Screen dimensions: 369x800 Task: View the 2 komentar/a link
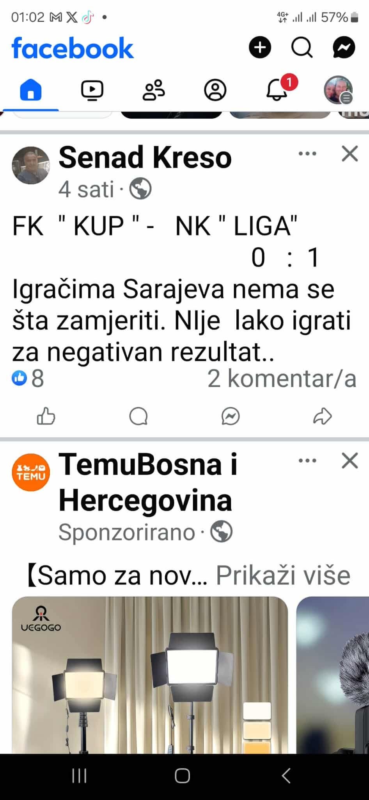282,379
